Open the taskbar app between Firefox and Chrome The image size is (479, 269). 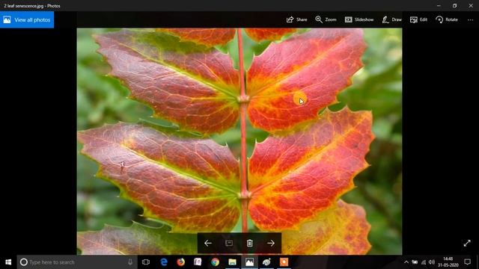[198, 262]
